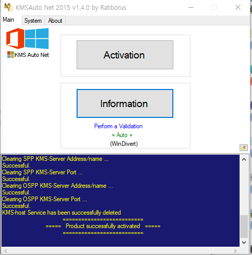Click 'Clearing OSPP KMS-Server Port' log line
The image size is (252, 255).
tap(45, 199)
